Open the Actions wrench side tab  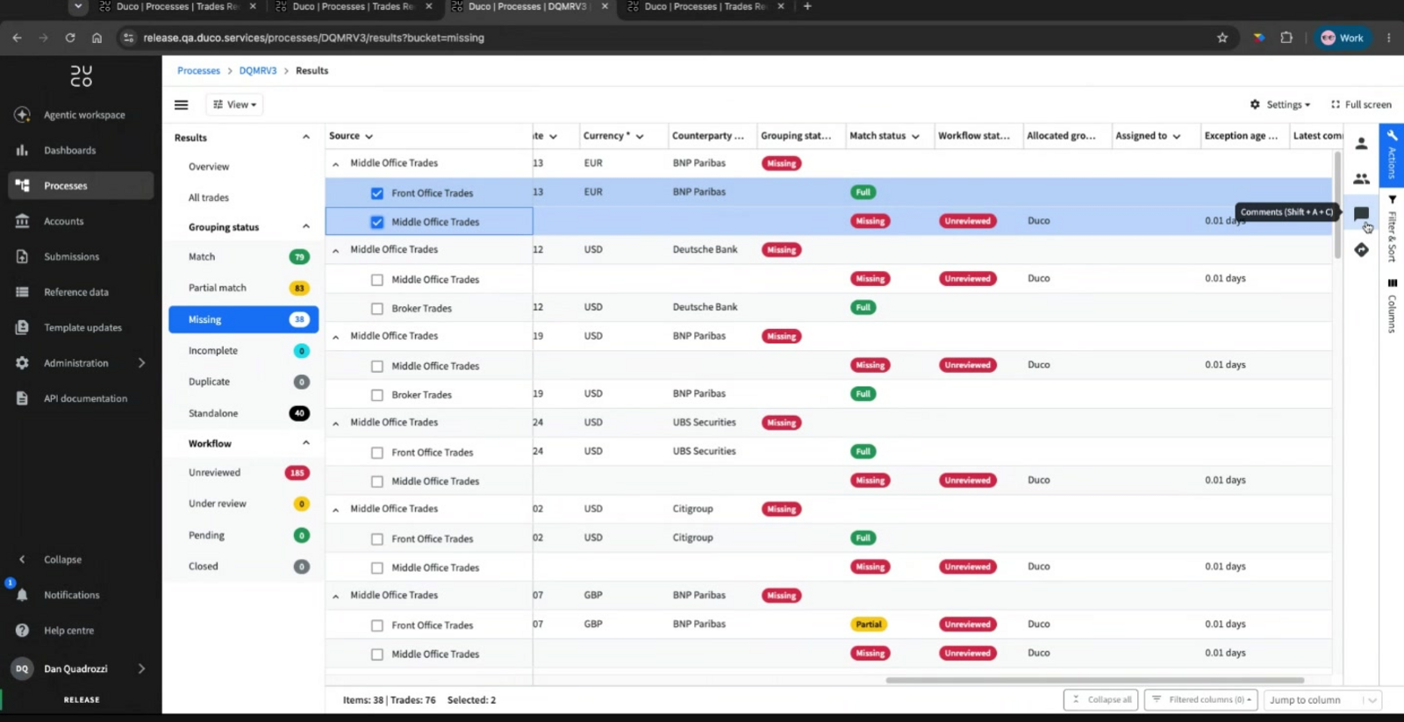[x=1392, y=155]
